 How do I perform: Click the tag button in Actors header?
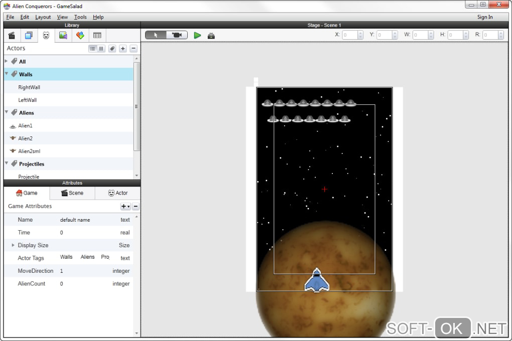pyautogui.click(x=112, y=49)
